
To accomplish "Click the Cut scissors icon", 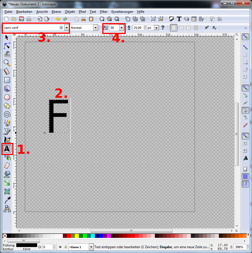I will click(83, 19).
